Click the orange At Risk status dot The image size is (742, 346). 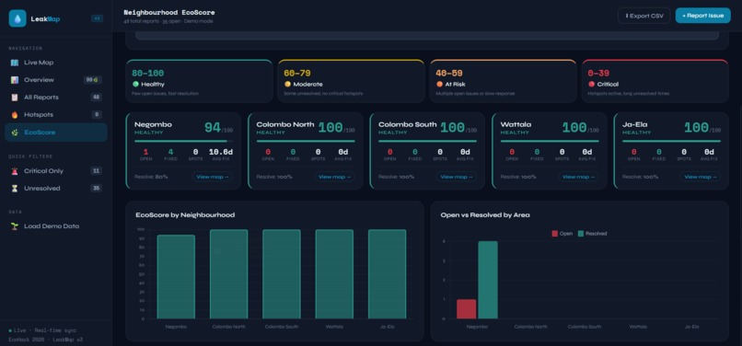click(x=440, y=85)
